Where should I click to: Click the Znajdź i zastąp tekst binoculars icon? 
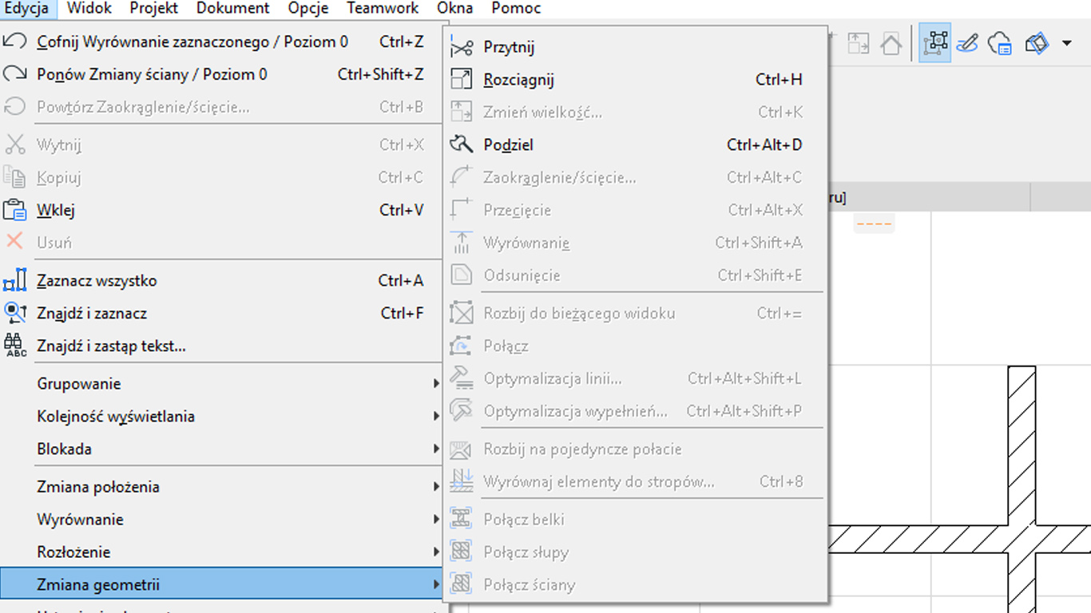pyautogui.click(x=15, y=346)
